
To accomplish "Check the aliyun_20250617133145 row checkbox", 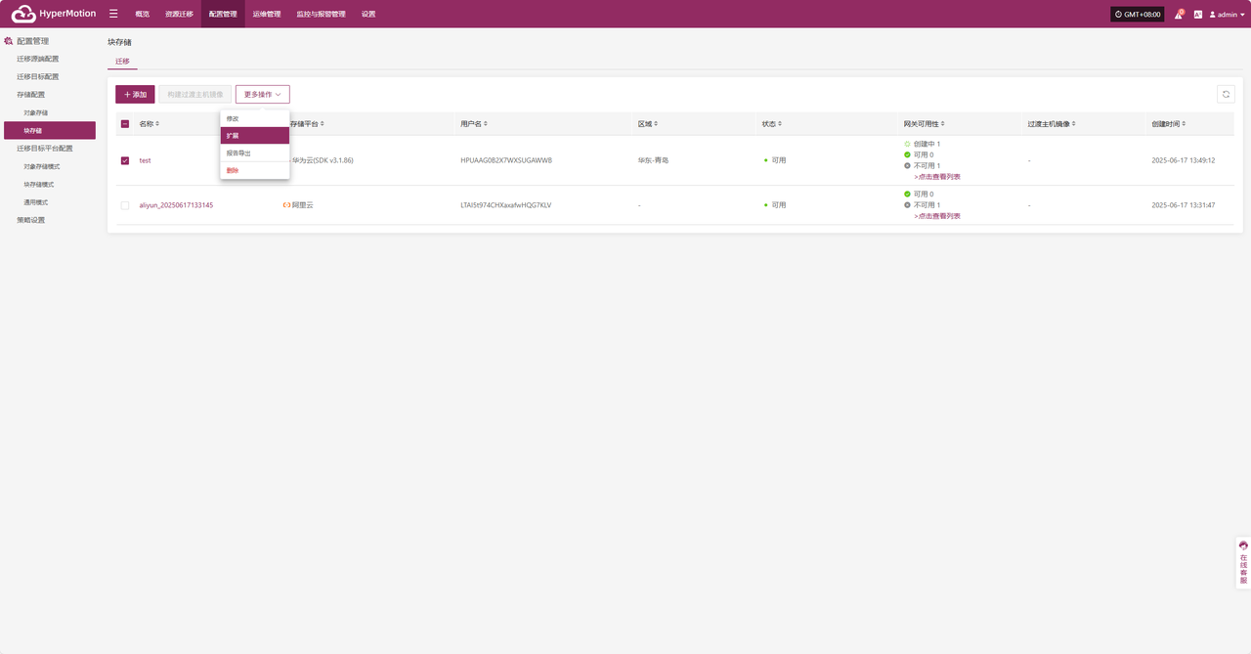I will tap(124, 205).
